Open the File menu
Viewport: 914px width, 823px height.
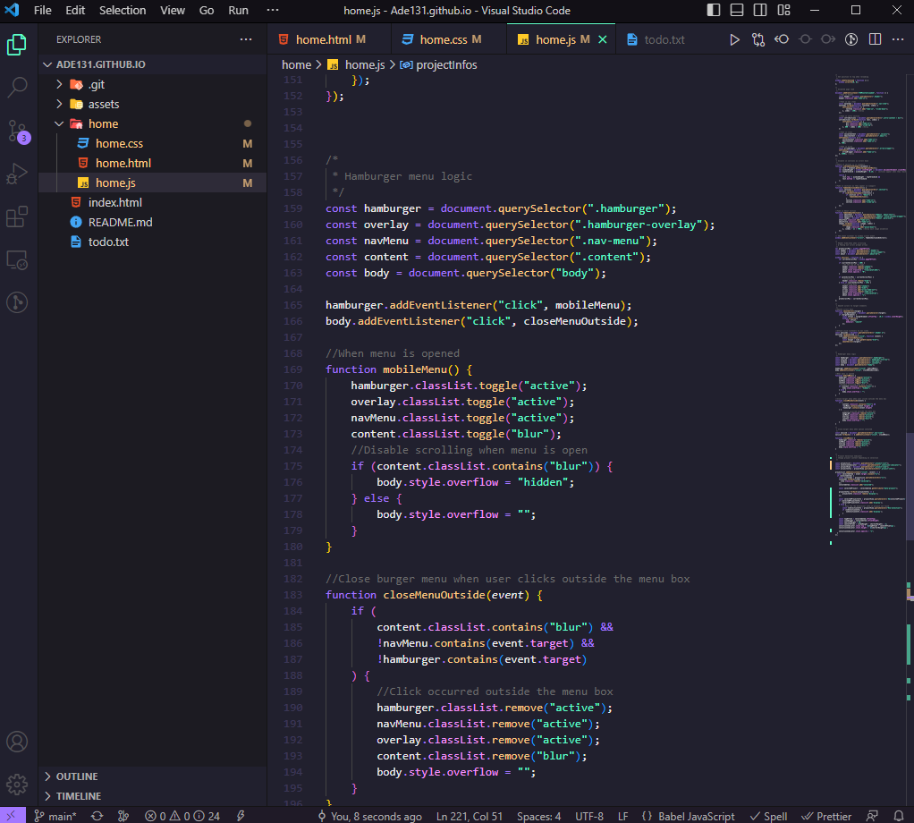[42, 10]
